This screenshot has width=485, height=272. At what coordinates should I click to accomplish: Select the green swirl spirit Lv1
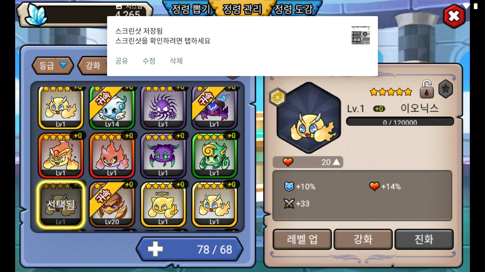214,155
